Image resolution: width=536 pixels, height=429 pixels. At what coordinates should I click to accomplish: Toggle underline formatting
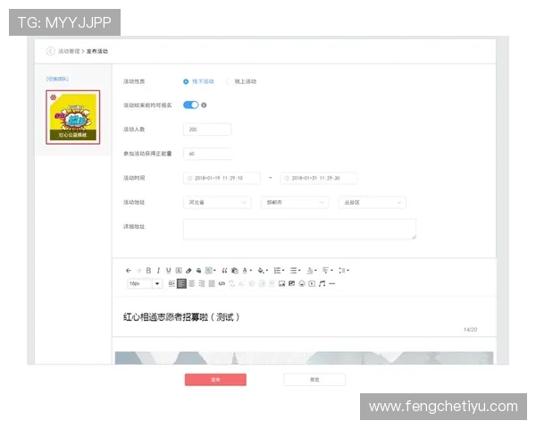point(168,271)
